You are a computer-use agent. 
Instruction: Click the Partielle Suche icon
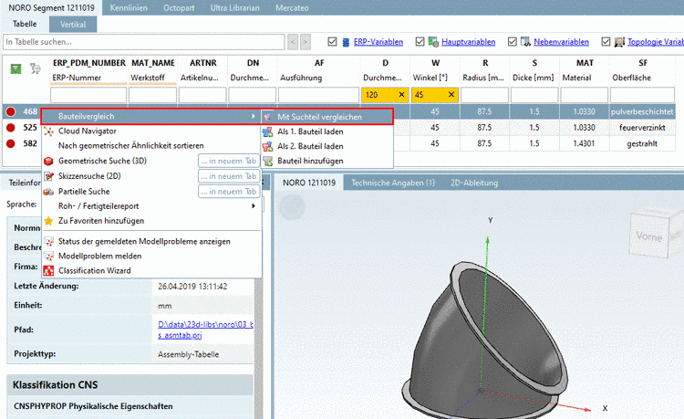[49, 191]
